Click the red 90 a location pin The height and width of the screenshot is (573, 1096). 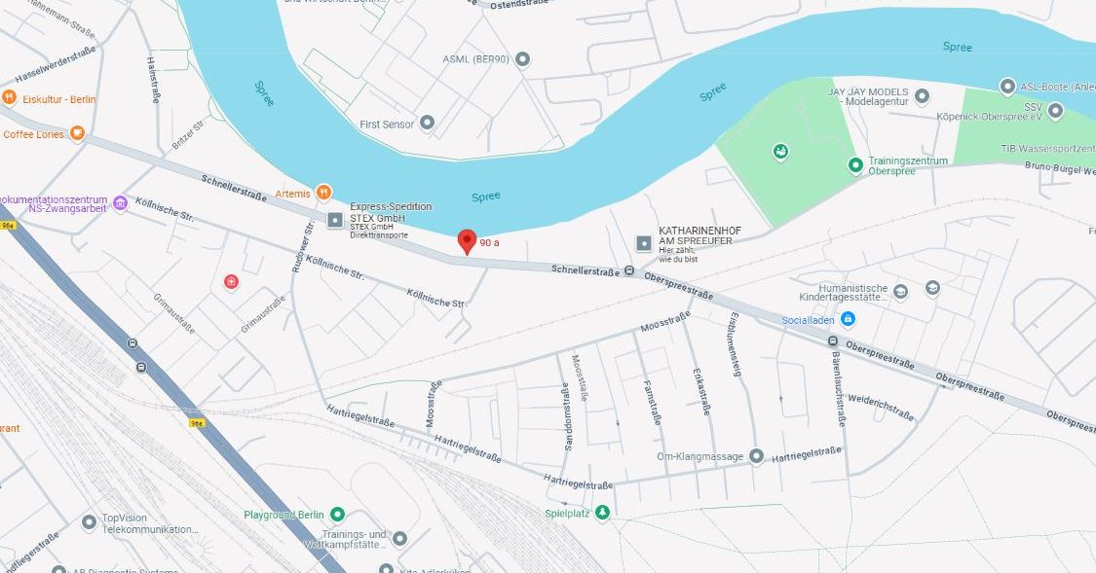467,241
